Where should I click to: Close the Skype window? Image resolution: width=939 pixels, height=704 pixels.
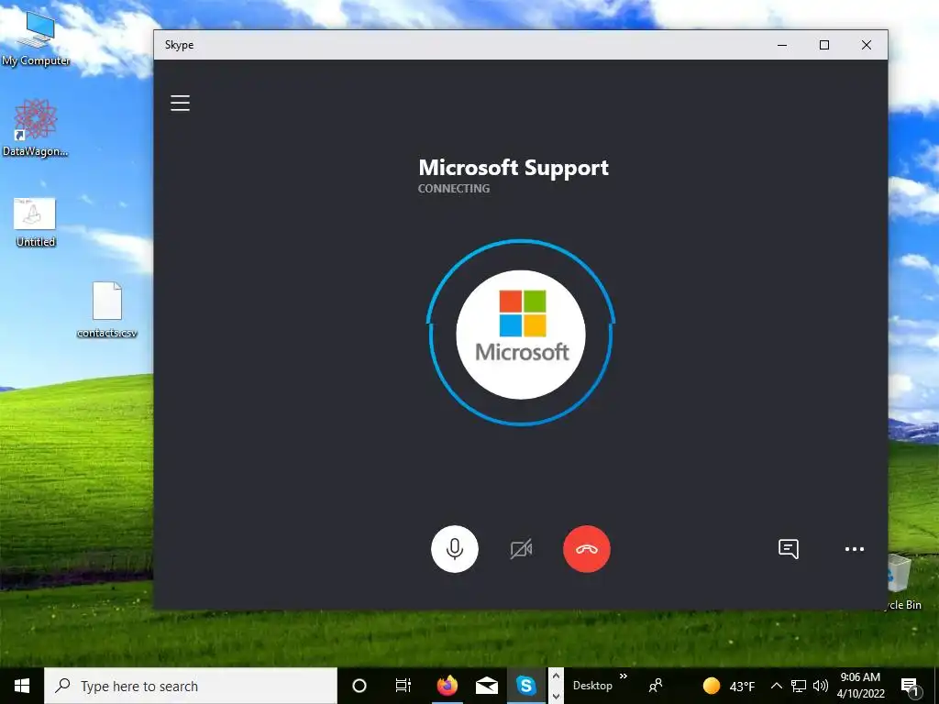(866, 45)
